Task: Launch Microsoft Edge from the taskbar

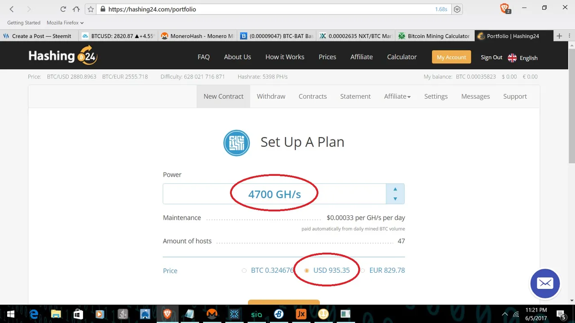Action: point(34,314)
